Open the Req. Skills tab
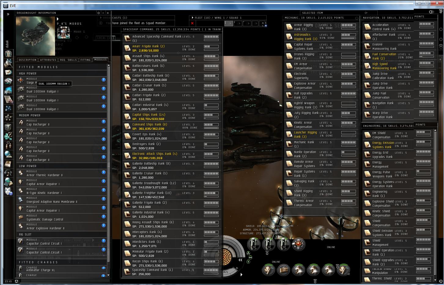 click(x=68, y=60)
